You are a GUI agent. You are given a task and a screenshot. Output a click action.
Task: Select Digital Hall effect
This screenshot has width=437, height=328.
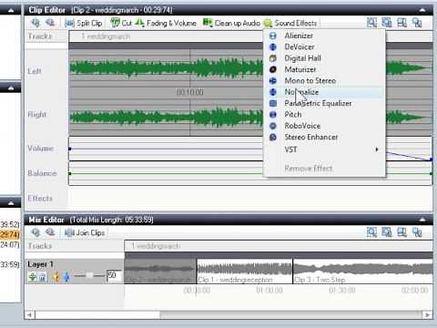(x=324, y=58)
